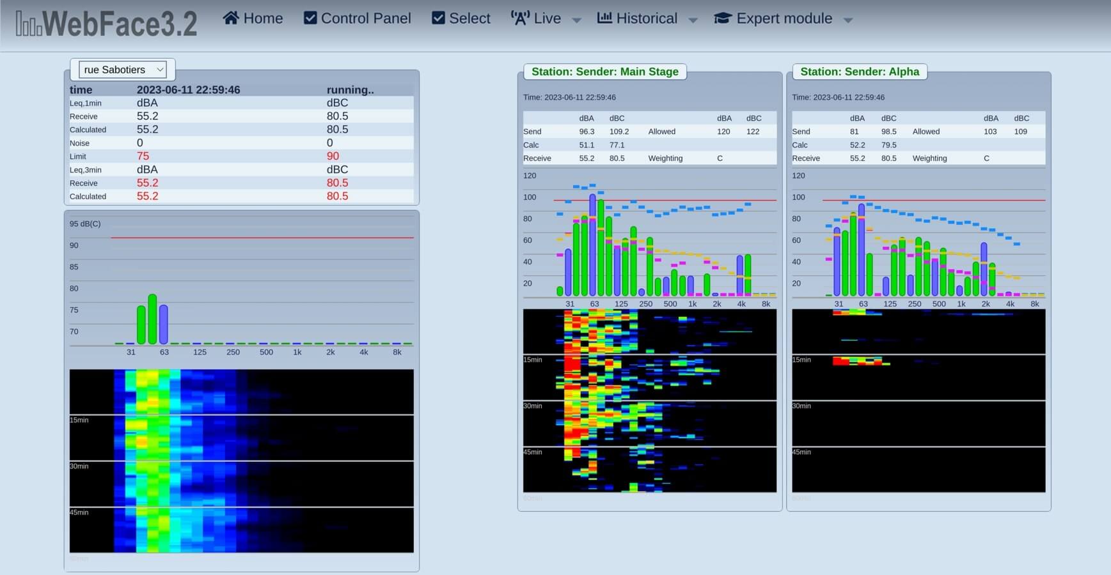1111x575 pixels.
Task: Expand the Live dropdown arrow
Action: pyautogui.click(x=576, y=20)
